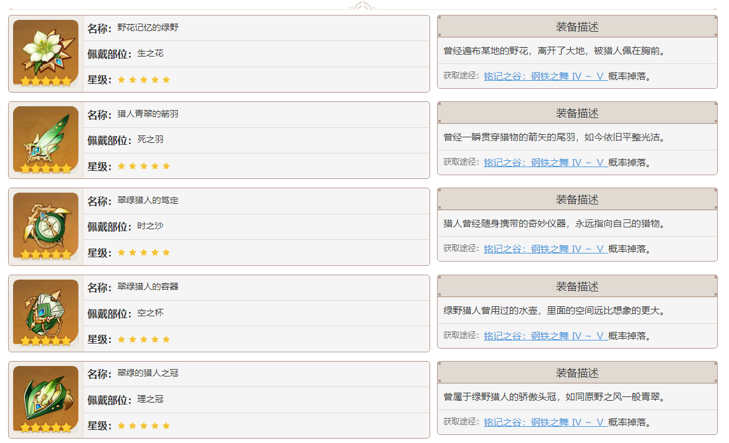Click the artifact name 翠绿猎人的容器
729x443 pixels.
click(x=148, y=287)
